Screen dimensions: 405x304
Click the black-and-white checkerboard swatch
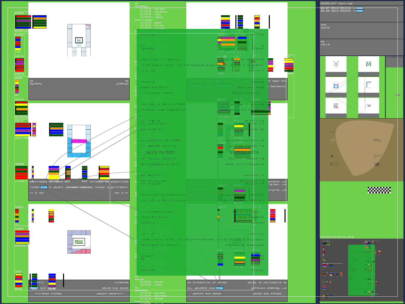coord(379,190)
